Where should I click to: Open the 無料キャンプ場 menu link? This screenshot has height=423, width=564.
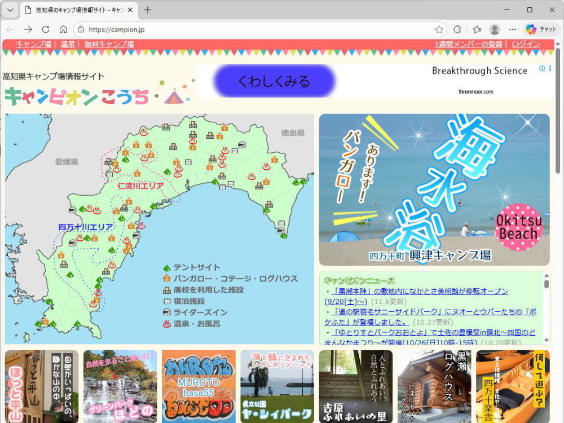coord(109,44)
